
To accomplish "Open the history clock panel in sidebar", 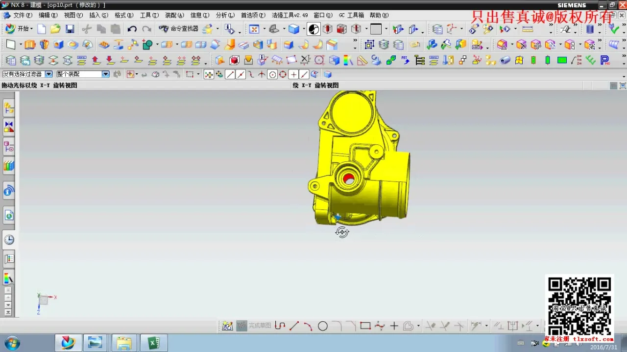I will click(9, 240).
